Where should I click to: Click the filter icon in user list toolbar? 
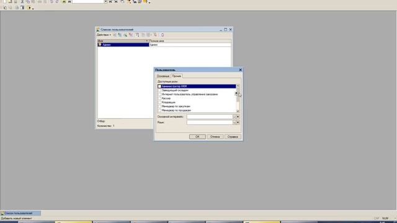tap(138, 35)
